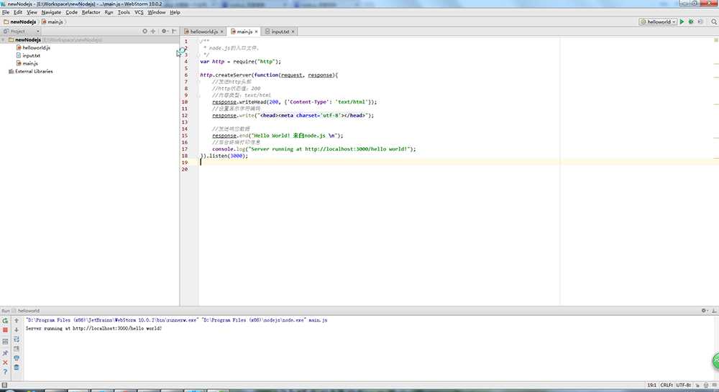Click the inspector Hector icon in status bar
Image resolution: width=719 pixels, height=392 pixels.
coord(706,386)
